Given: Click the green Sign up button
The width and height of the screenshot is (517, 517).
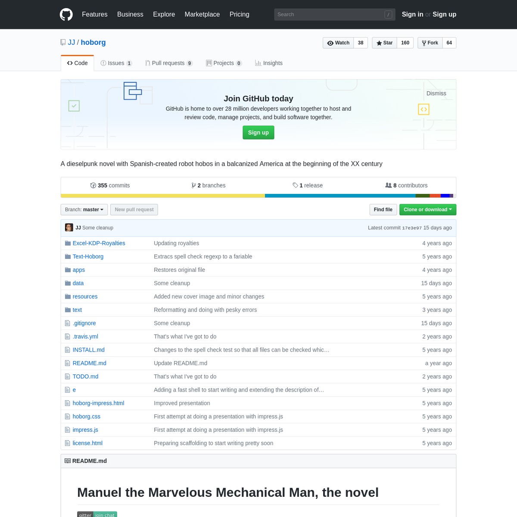Looking at the screenshot, I should [x=258, y=132].
